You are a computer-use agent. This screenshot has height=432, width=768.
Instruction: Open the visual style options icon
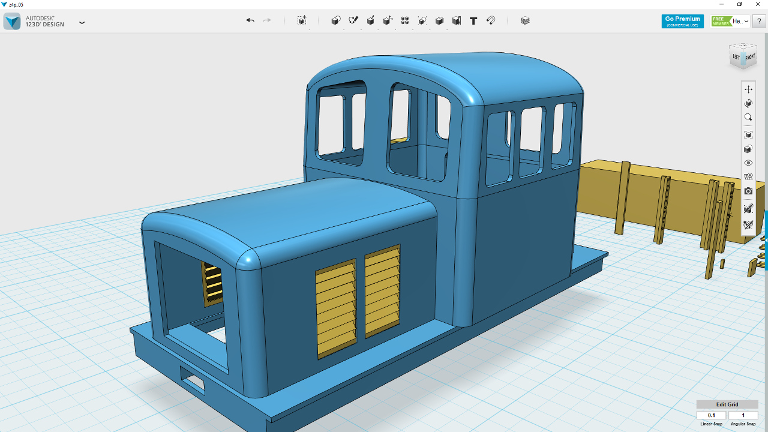[x=748, y=149]
